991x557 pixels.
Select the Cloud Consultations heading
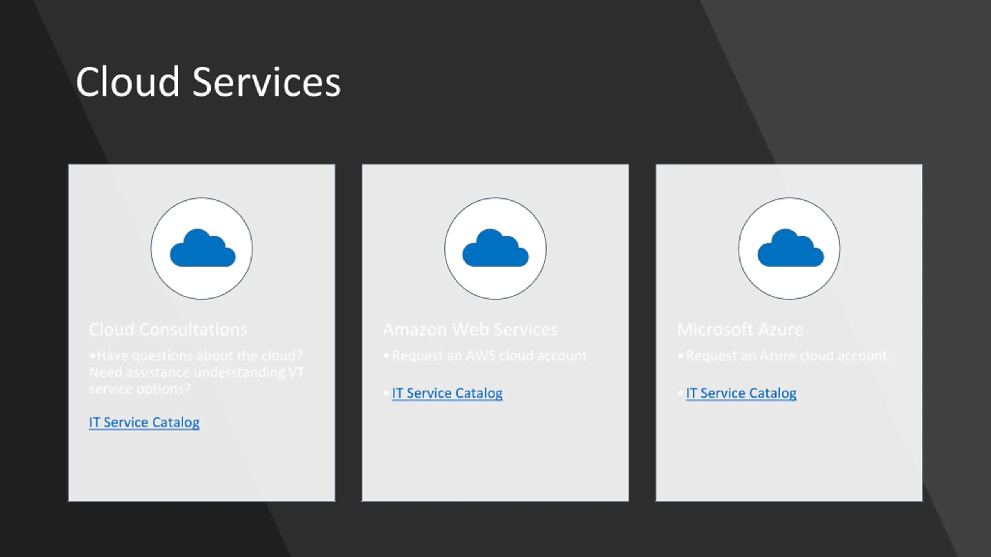[x=168, y=330]
